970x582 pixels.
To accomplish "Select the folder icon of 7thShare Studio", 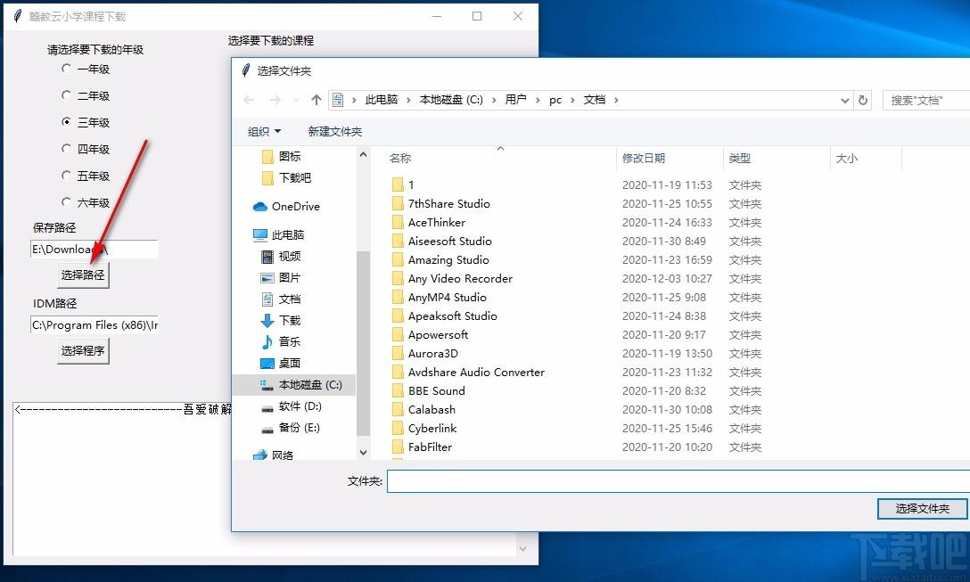I will pos(398,203).
